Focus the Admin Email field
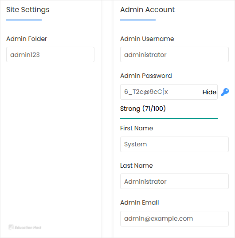This screenshot has height=238, width=235. tap(174, 218)
